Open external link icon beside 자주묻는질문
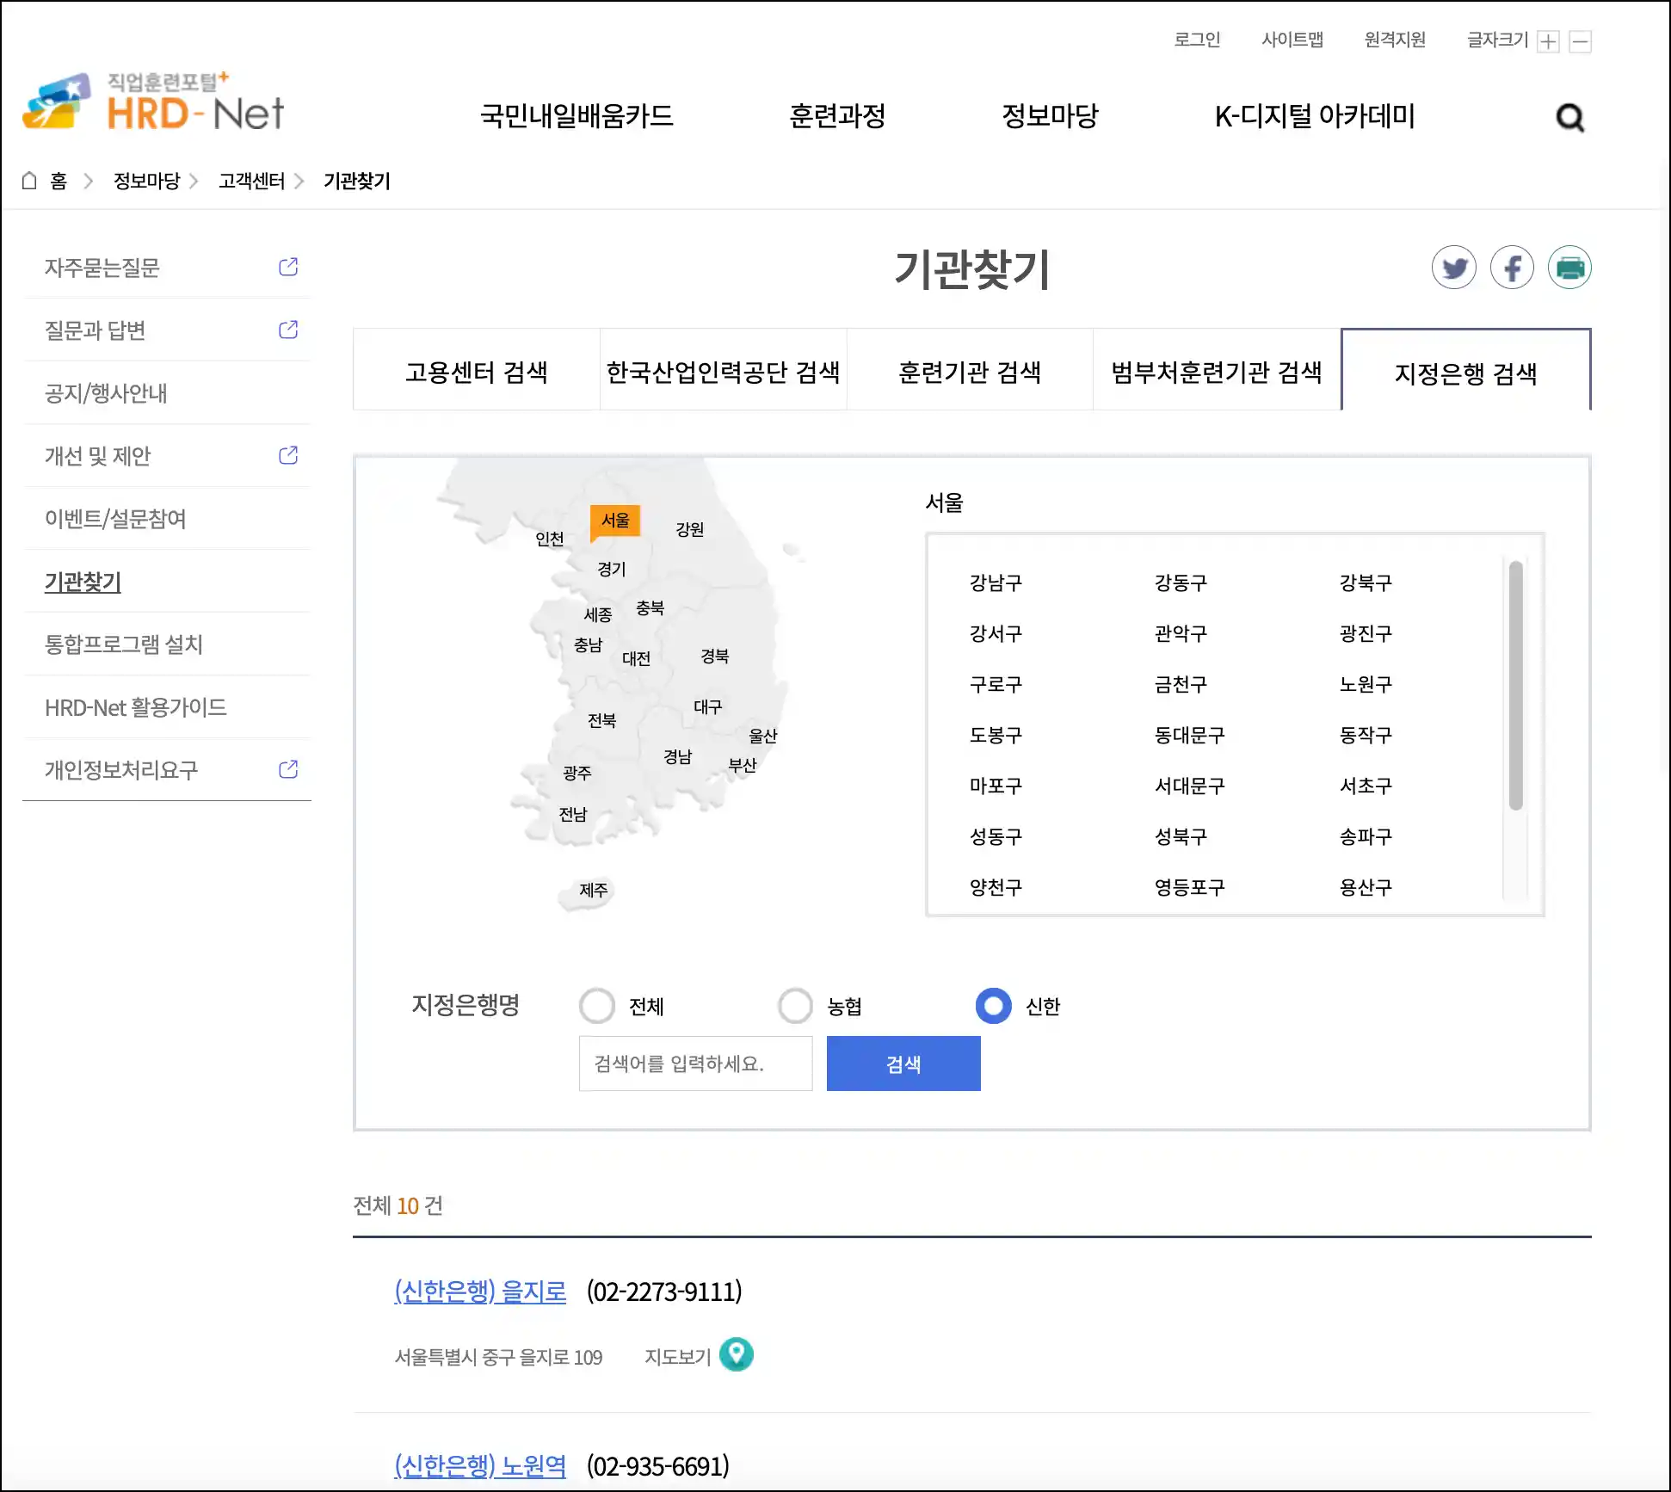The width and height of the screenshot is (1671, 1492). coord(288,267)
